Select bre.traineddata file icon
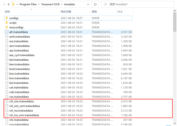Image resolution: width=177 pixels, height=126 pixels. pyautogui.click(x=7, y=78)
